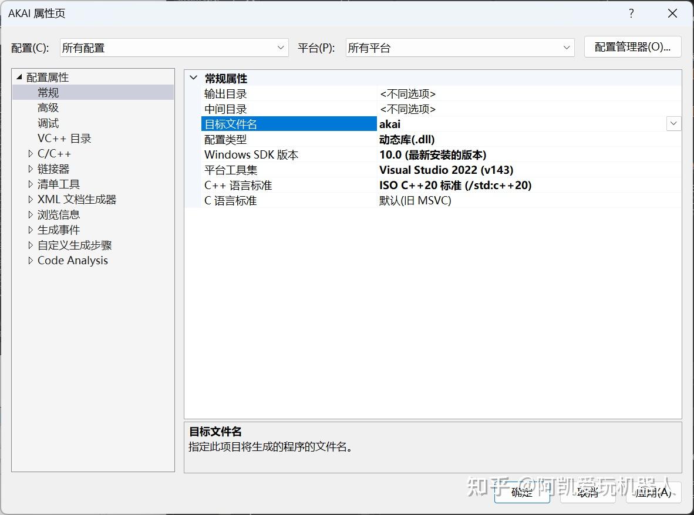The height and width of the screenshot is (515, 694).
Task: Click the 确定 confirm button
Action: click(x=521, y=493)
